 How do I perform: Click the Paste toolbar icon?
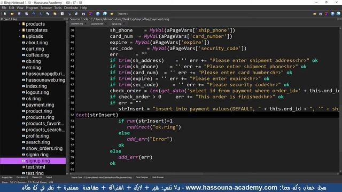[x=55, y=14]
